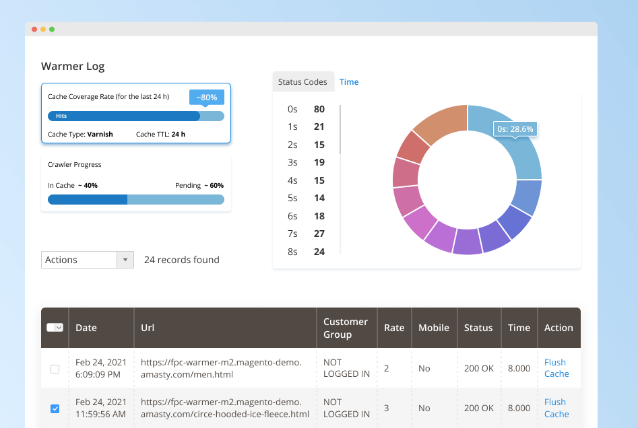This screenshot has height=428, width=638.
Task: Click the red window close dot
Action: (34, 30)
